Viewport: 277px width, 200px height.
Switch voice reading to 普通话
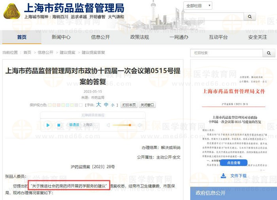click(x=74, y=125)
